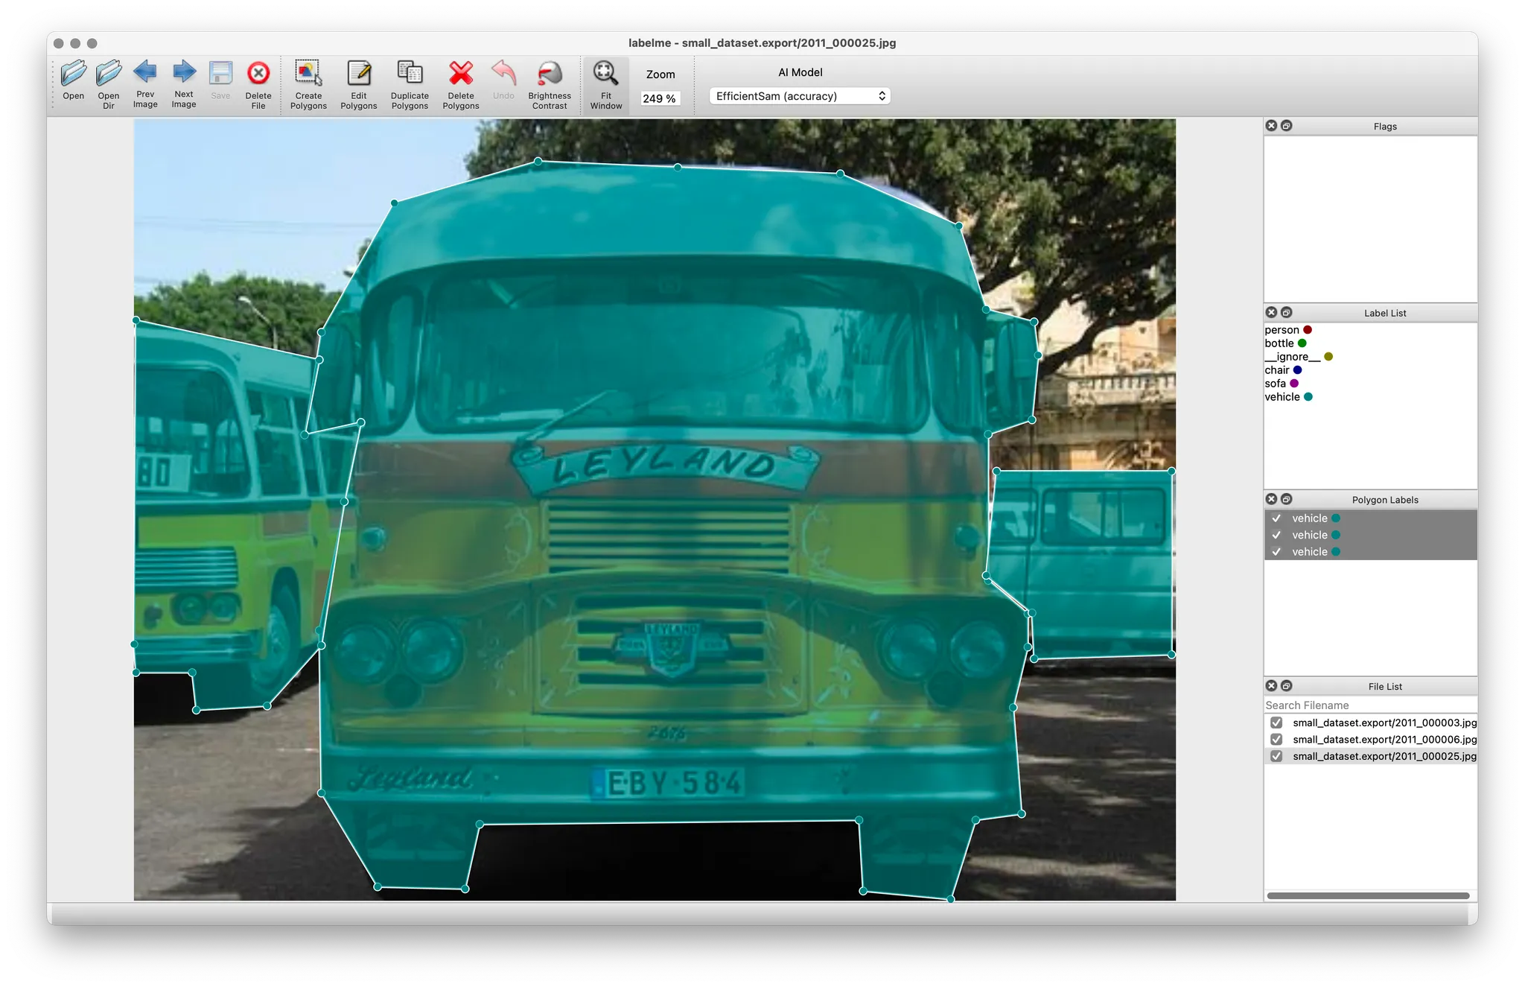1525x987 pixels.
Task: Click the Open Dir folder icon
Action: pos(109,74)
